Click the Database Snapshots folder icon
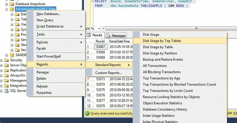This screenshot has width=237, height=123. 12,4
